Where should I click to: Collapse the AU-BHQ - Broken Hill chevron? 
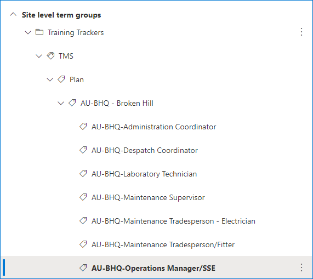(x=61, y=103)
